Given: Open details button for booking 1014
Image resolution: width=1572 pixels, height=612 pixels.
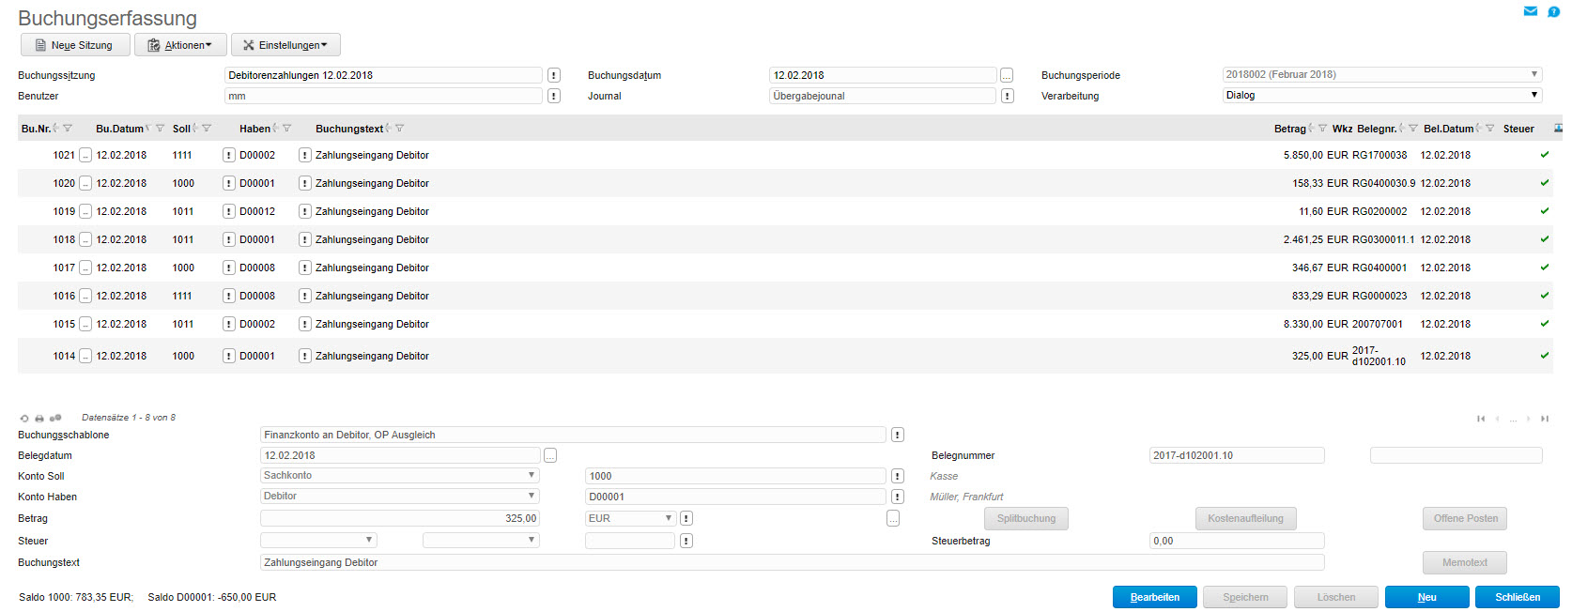Looking at the screenshot, I should (85, 356).
